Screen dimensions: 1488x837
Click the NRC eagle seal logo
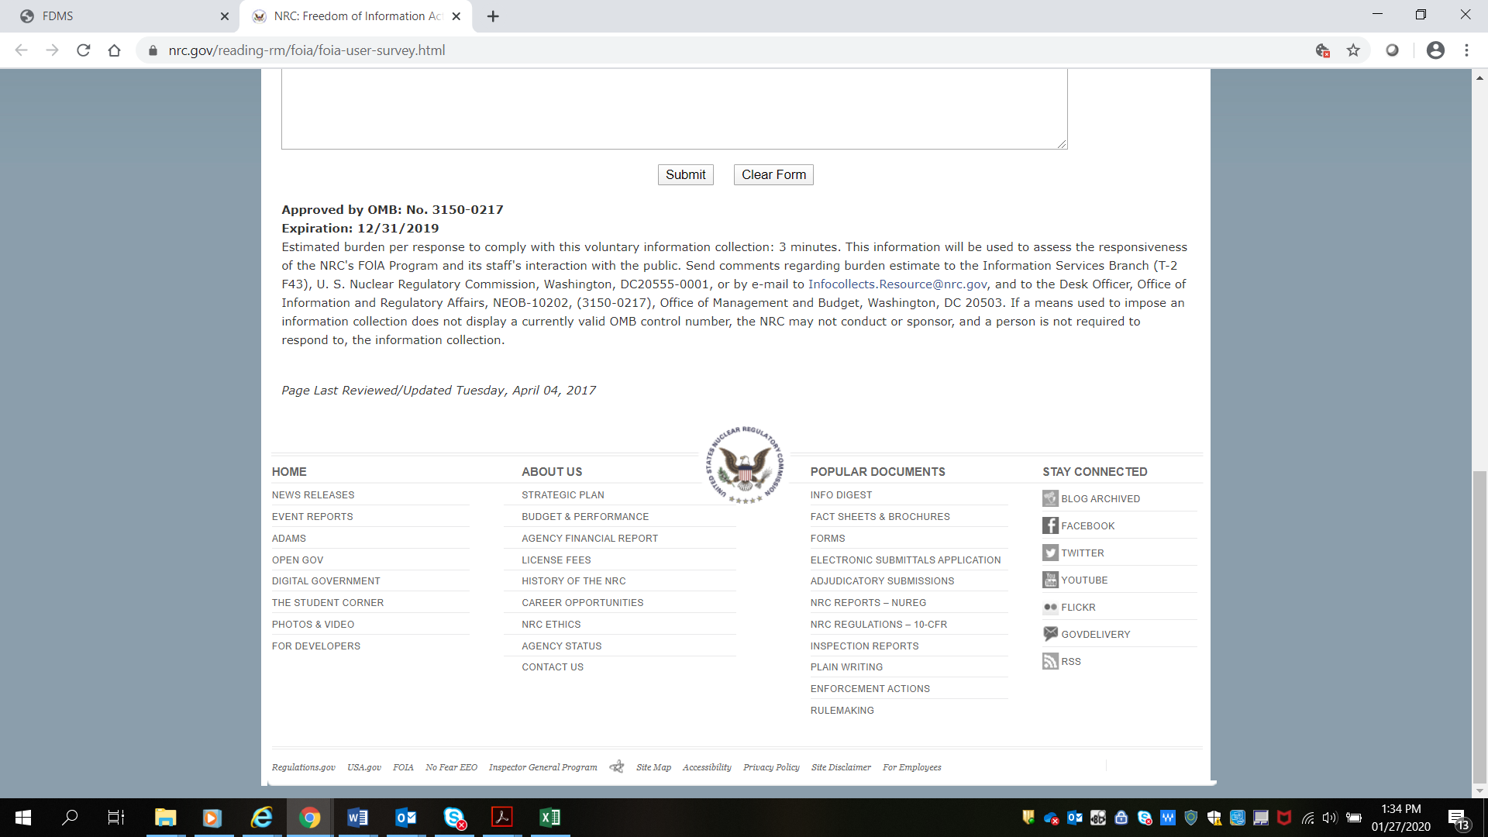click(744, 465)
